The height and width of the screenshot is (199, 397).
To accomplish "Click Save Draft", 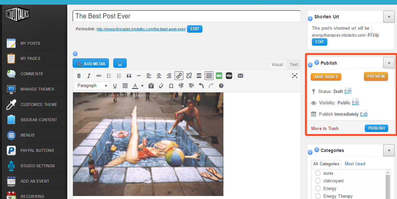I will tap(326, 77).
